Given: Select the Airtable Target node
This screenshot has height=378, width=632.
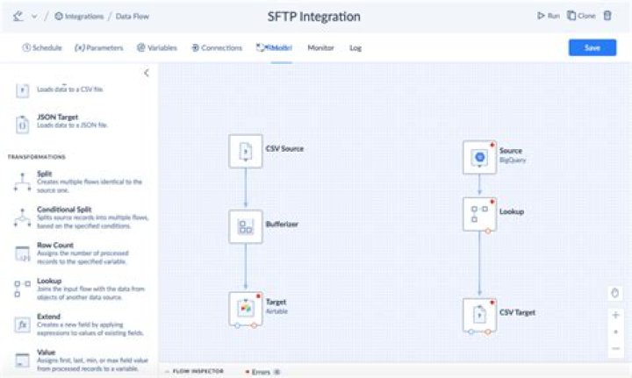Looking at the screenshot, I should click(x=246, y=309).
